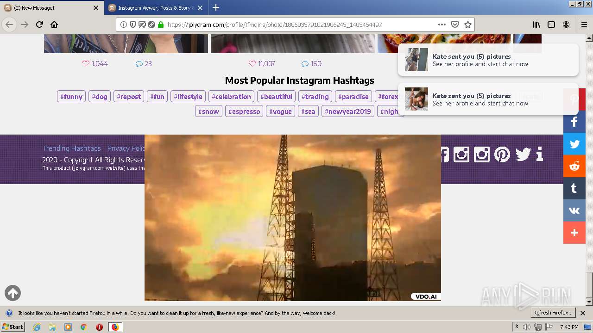Click the 7:43 PM taskbar clock
Viewport: 593px width, 333px height.
coord(569,327)
